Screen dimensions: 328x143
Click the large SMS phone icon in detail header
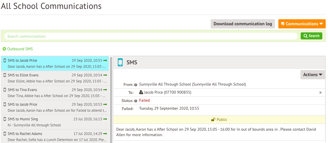tap(120, 62)
